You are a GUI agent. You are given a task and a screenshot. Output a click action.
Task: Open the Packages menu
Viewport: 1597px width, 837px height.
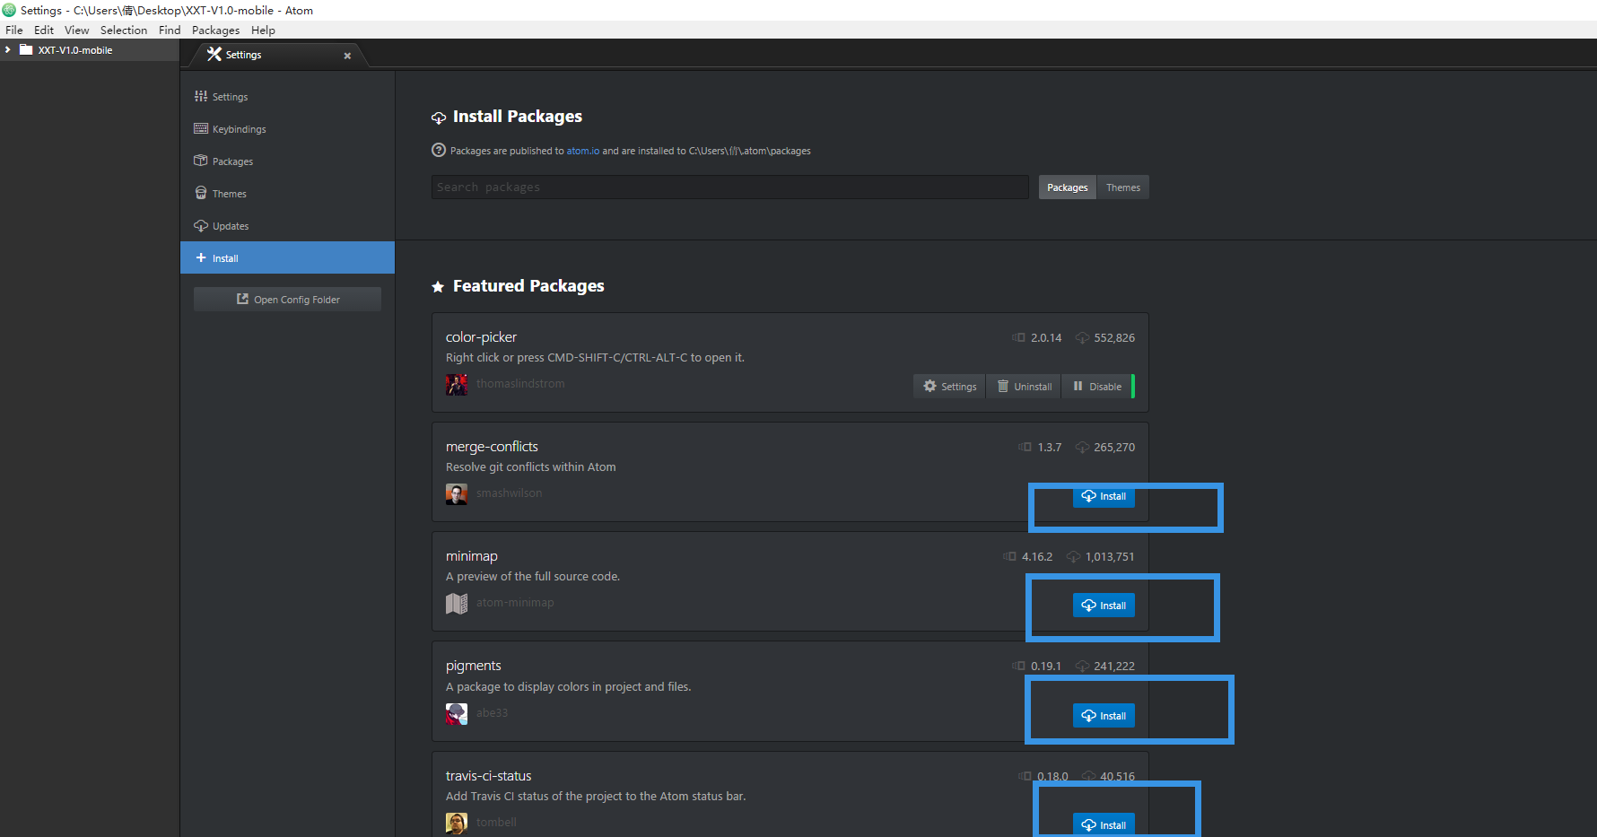click(215, 30)
